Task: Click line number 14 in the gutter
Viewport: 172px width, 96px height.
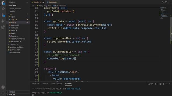Action: point(36,21)
